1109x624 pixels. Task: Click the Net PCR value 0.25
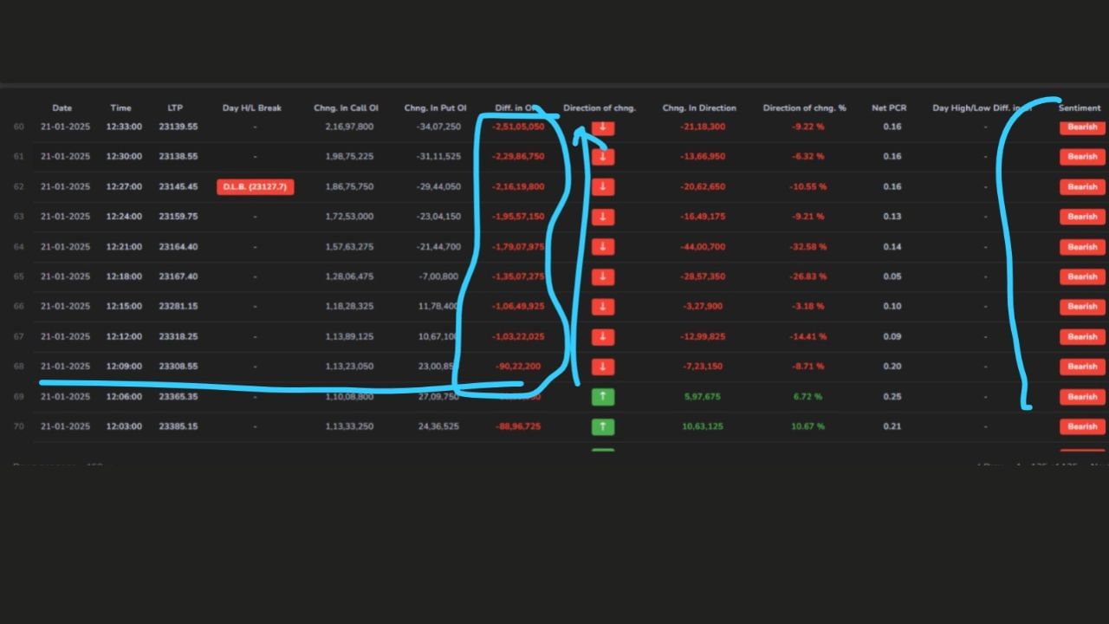point(892,397)
